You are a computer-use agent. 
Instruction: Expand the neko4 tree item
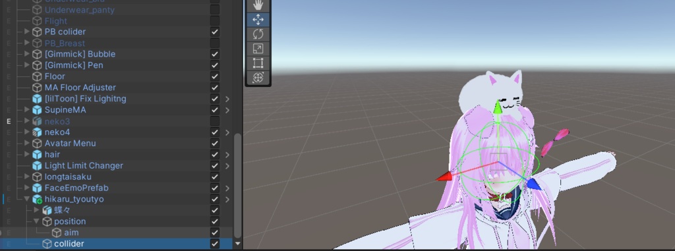27,132
